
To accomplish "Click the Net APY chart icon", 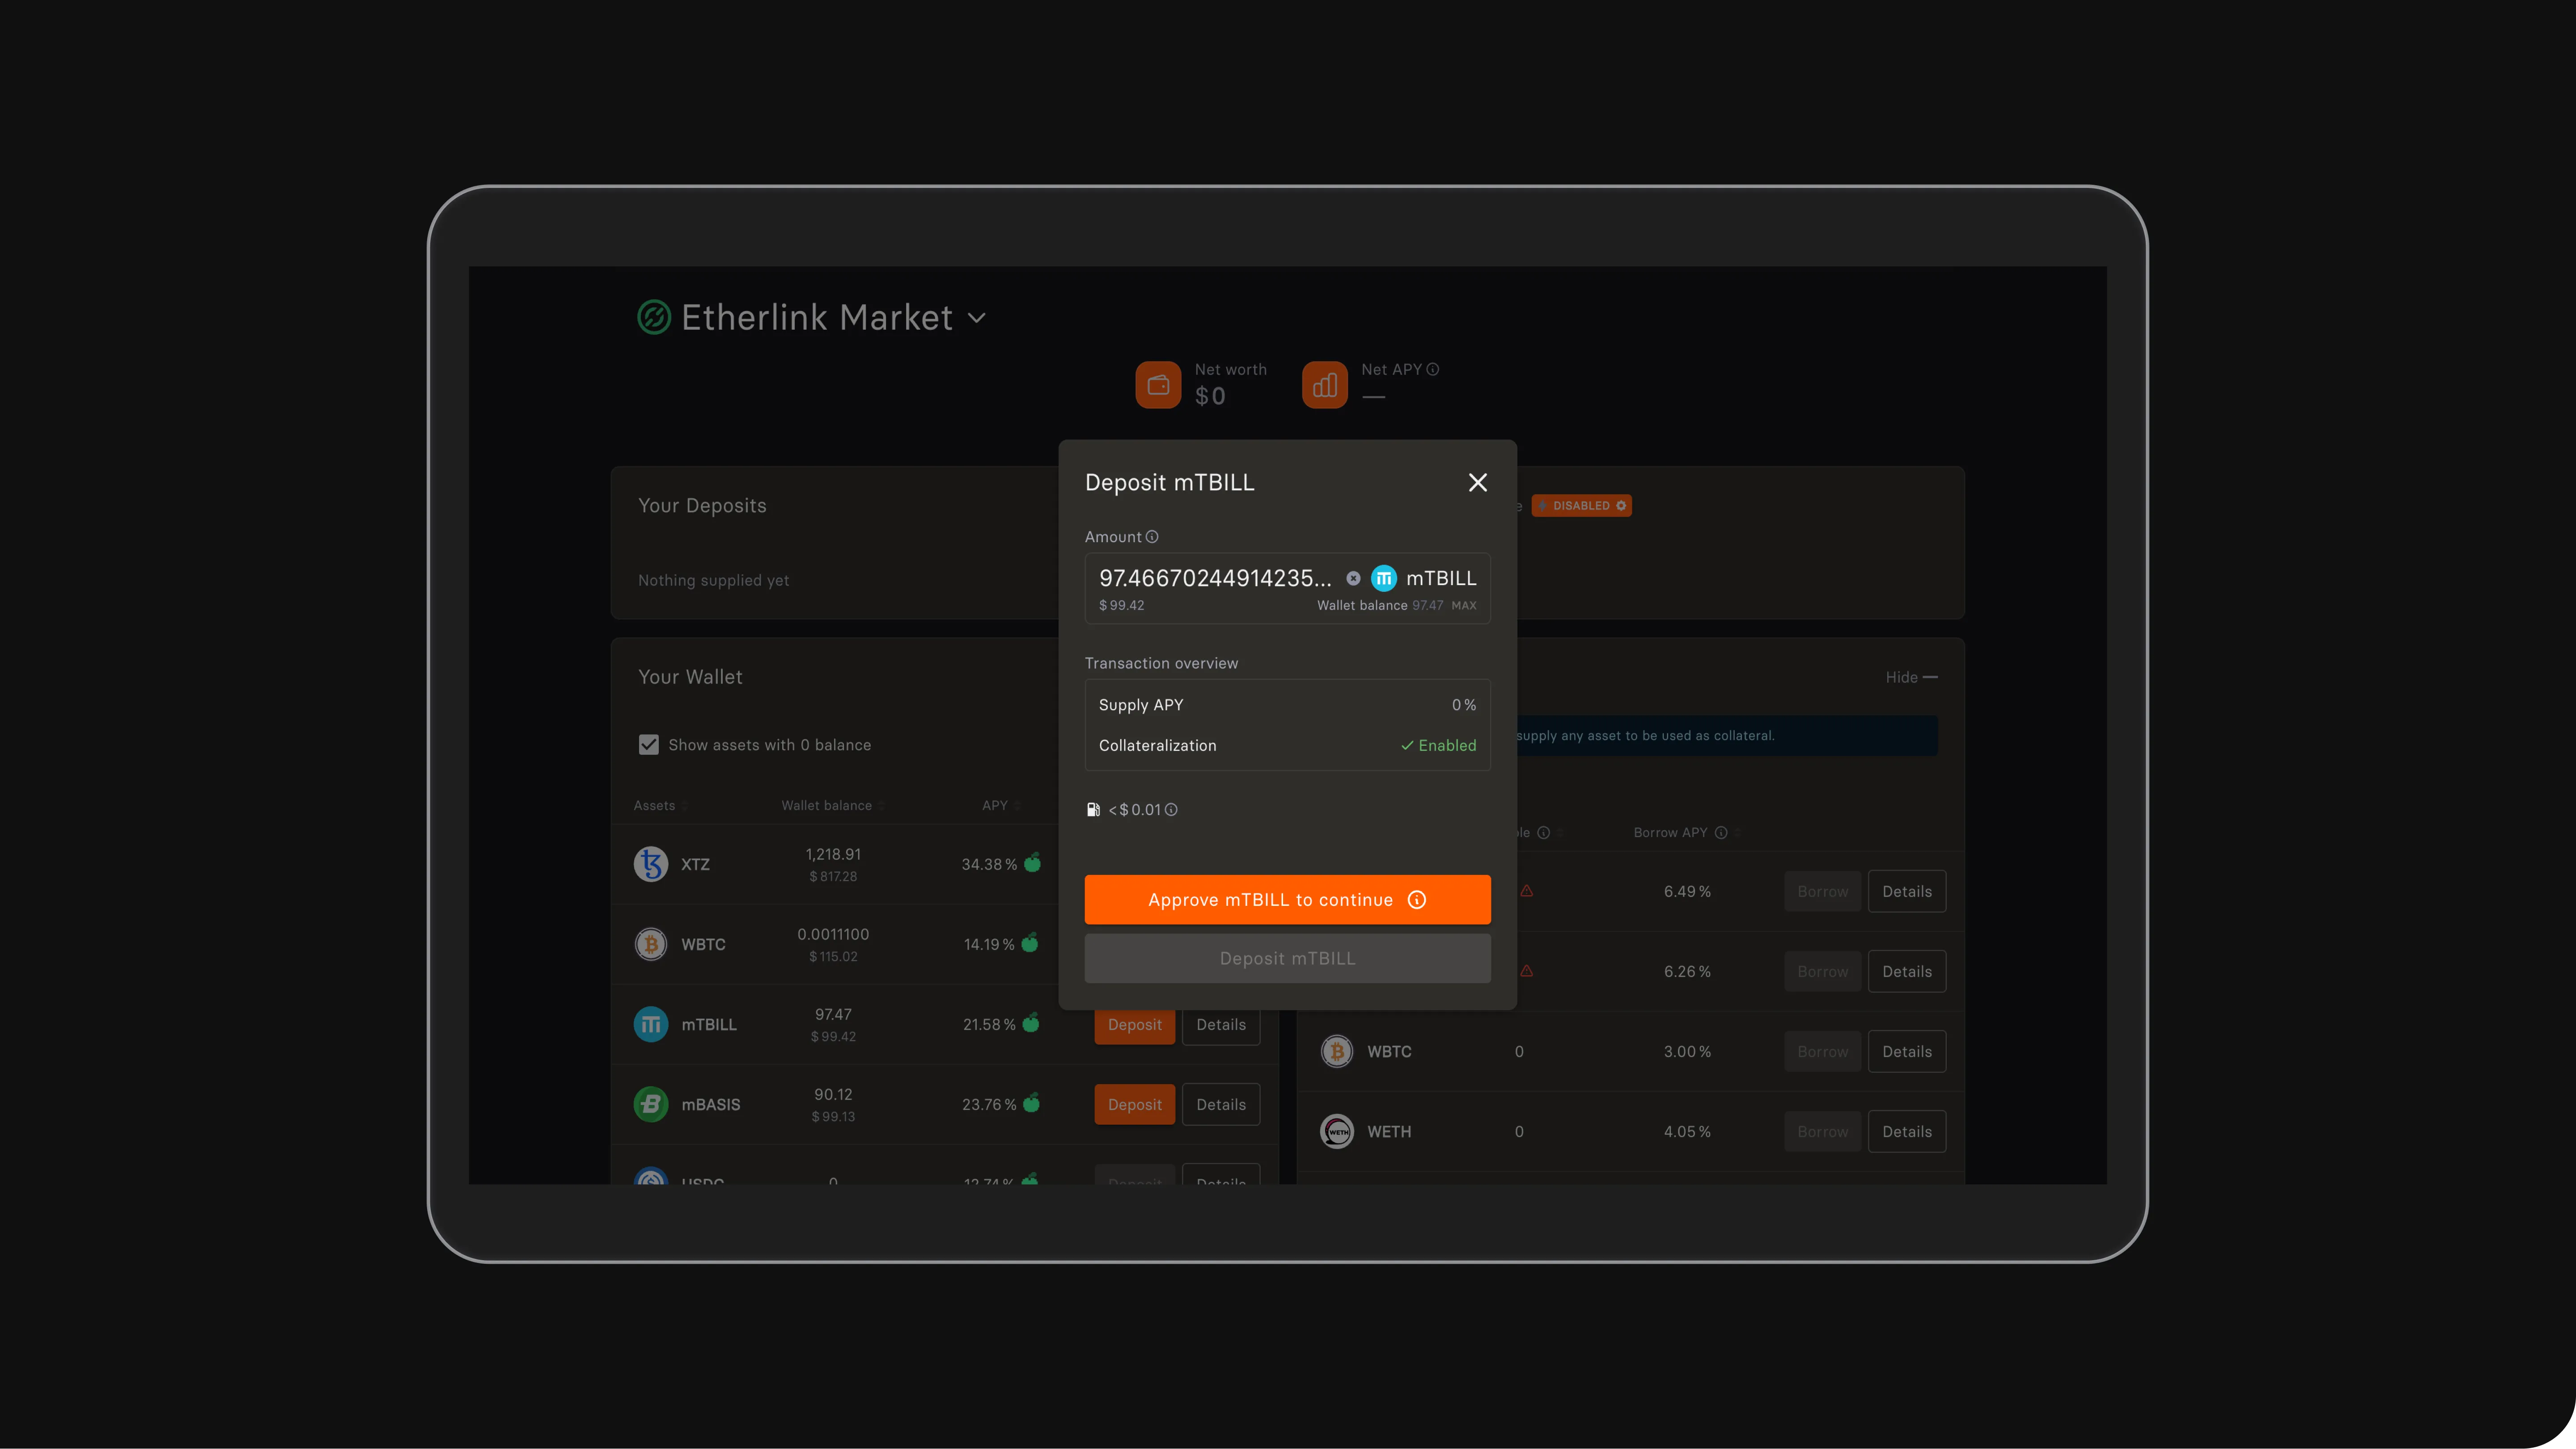I will [1325, 385].
